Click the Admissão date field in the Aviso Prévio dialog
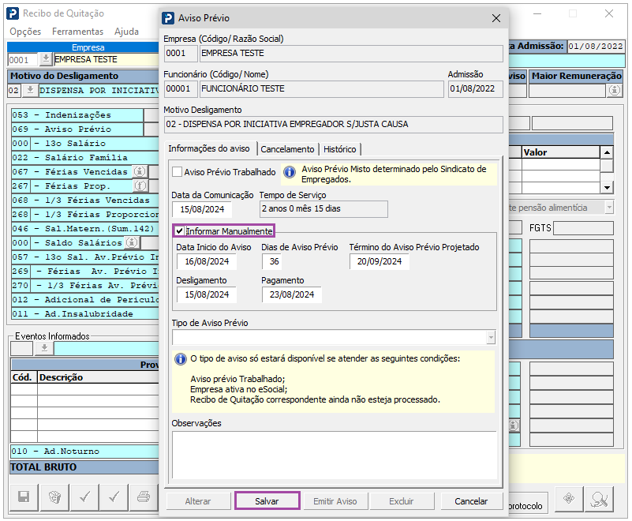632x521 pixels. (476, 88)
